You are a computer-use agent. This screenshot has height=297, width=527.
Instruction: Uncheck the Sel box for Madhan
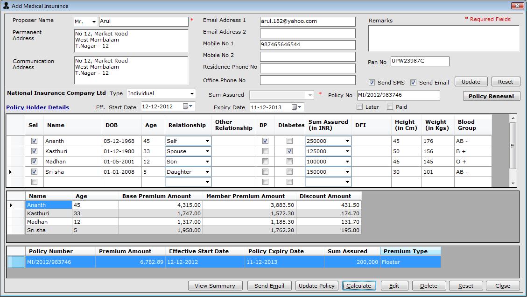pos(34,162)
